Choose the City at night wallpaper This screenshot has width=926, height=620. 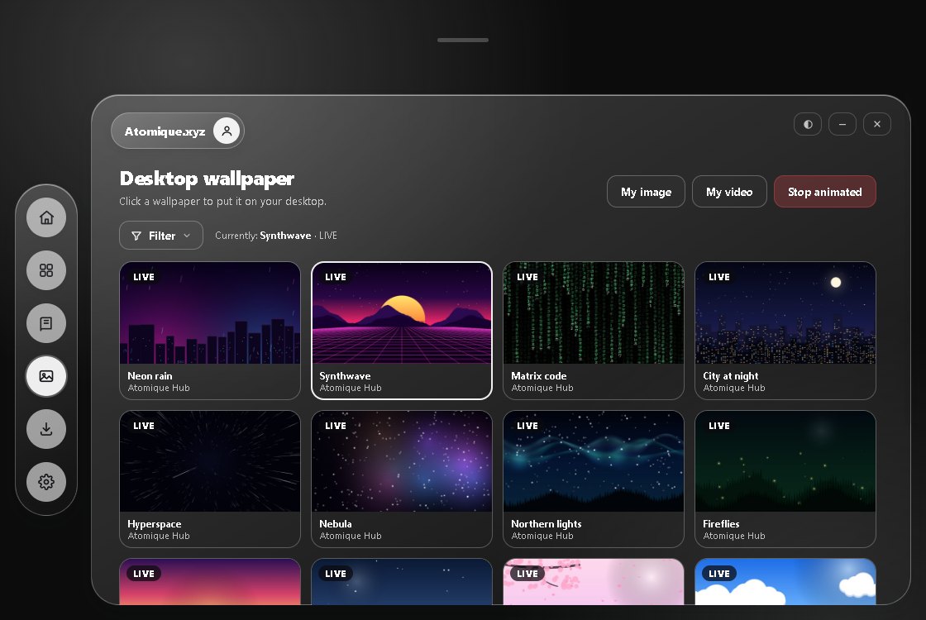click(785, 331)
